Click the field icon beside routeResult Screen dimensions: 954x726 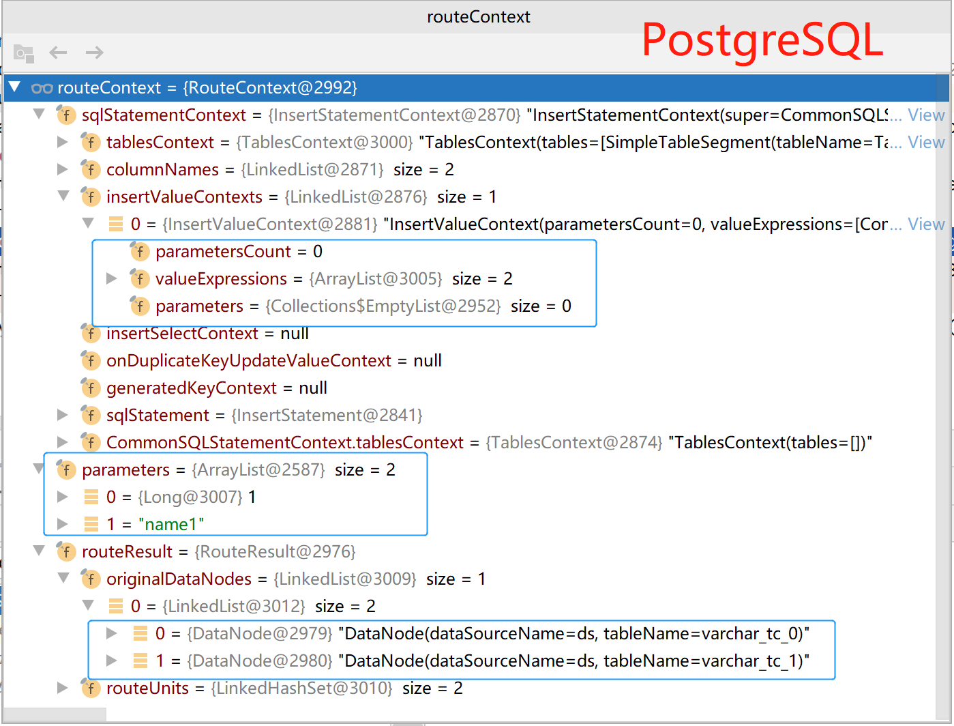[66, 551]
